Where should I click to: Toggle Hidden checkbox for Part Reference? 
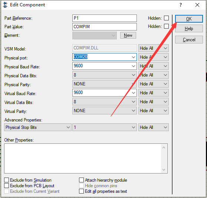[166, 18]
